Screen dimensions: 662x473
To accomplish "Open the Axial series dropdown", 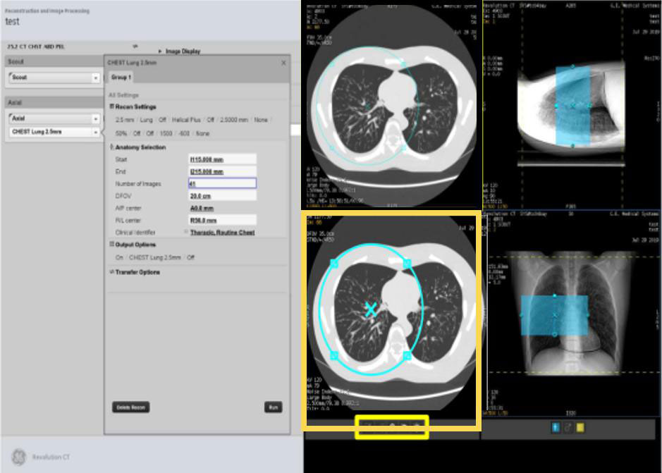I will click(x=96, y=118).
